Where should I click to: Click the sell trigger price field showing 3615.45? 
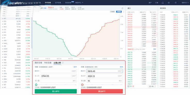click(105, 71)
